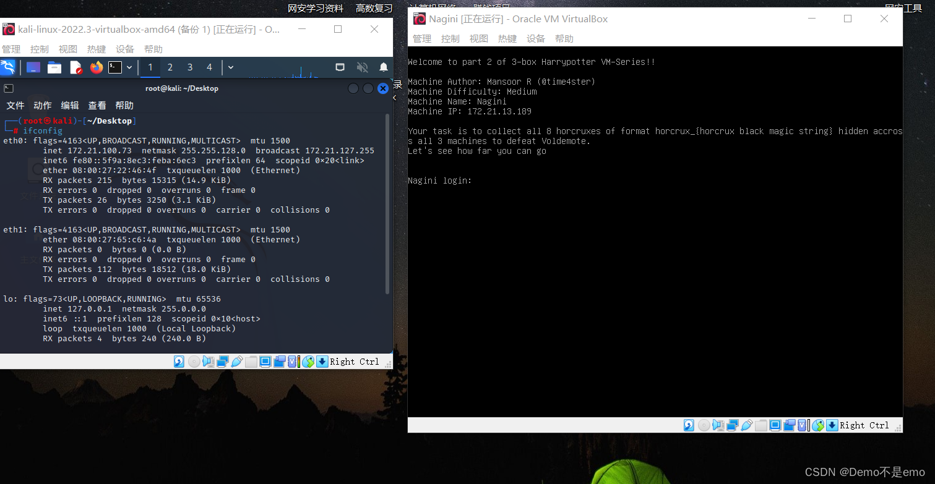Open terminal emulator icon in Kali panel
Screen dimensions: 935x484
[115, 67]
